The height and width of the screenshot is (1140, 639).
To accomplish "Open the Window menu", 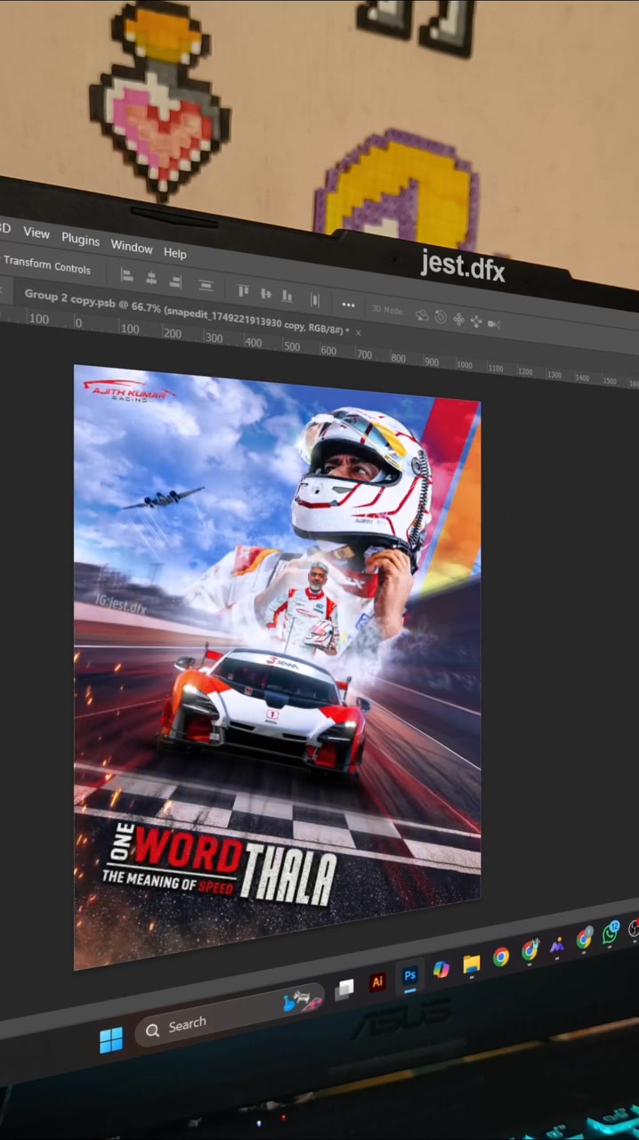I will click(131, 247).
